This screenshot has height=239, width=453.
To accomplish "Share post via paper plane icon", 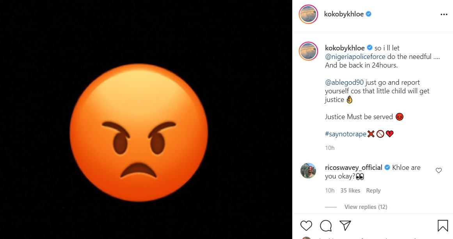I will (x=345, y=225).
